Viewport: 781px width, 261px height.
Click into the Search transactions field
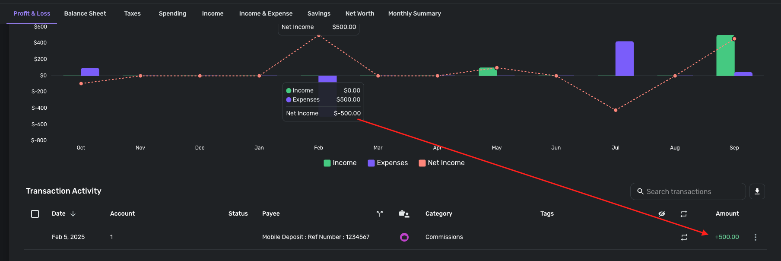coord(691,191)
